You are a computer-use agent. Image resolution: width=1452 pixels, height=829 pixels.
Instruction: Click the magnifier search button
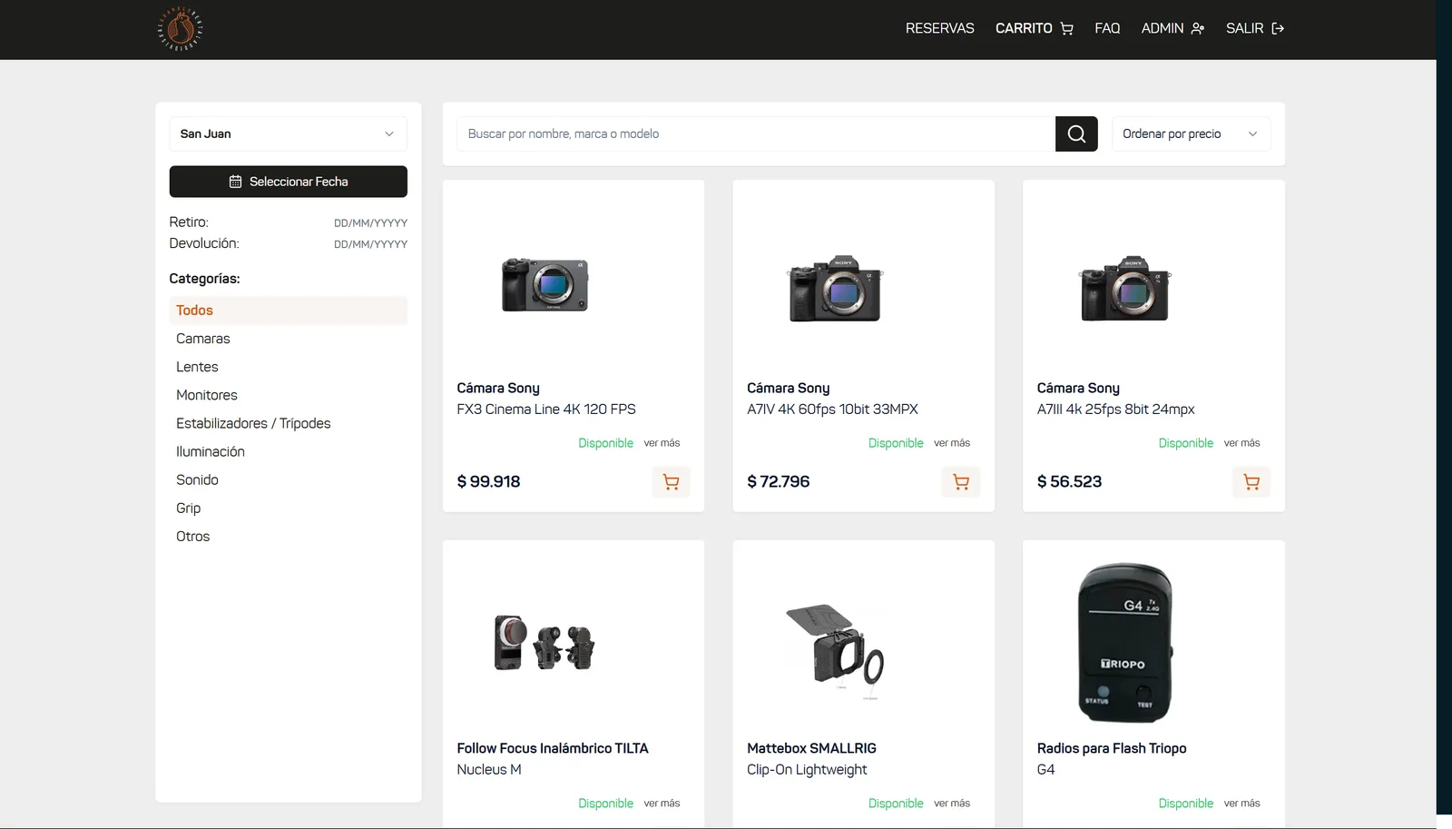(x=1076, y=133)
